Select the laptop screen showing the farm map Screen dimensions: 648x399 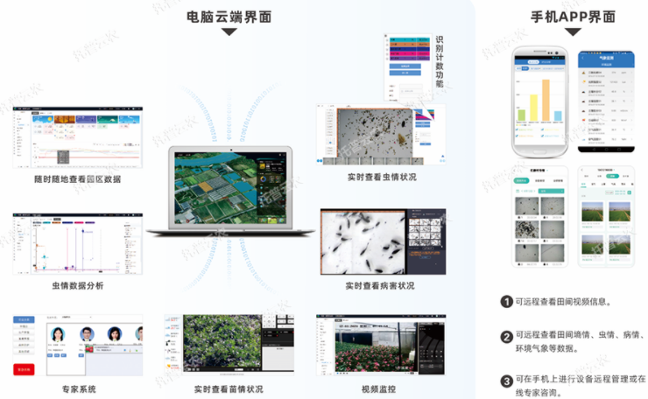tap(230, 188)
